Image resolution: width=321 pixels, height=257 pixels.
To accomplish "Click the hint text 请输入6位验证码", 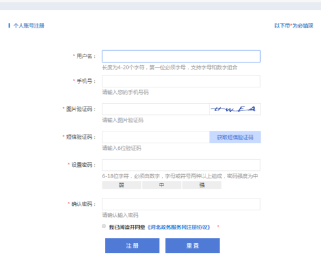I will point(121,148).
